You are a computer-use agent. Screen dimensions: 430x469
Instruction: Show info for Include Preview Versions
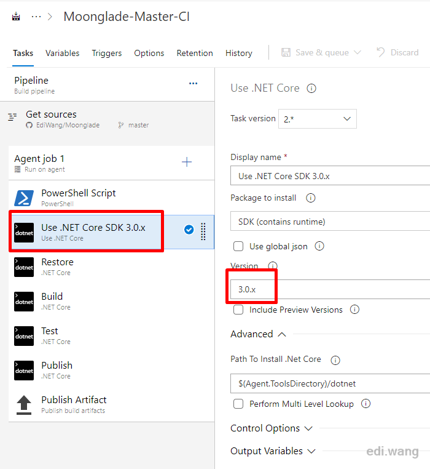[x=354, y=309]
